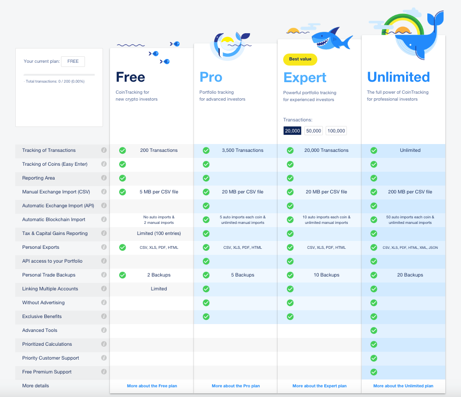Screen dimensions: 461x397
Task: Click '200 MB per CSV file' text
Action: click(410, 192)
